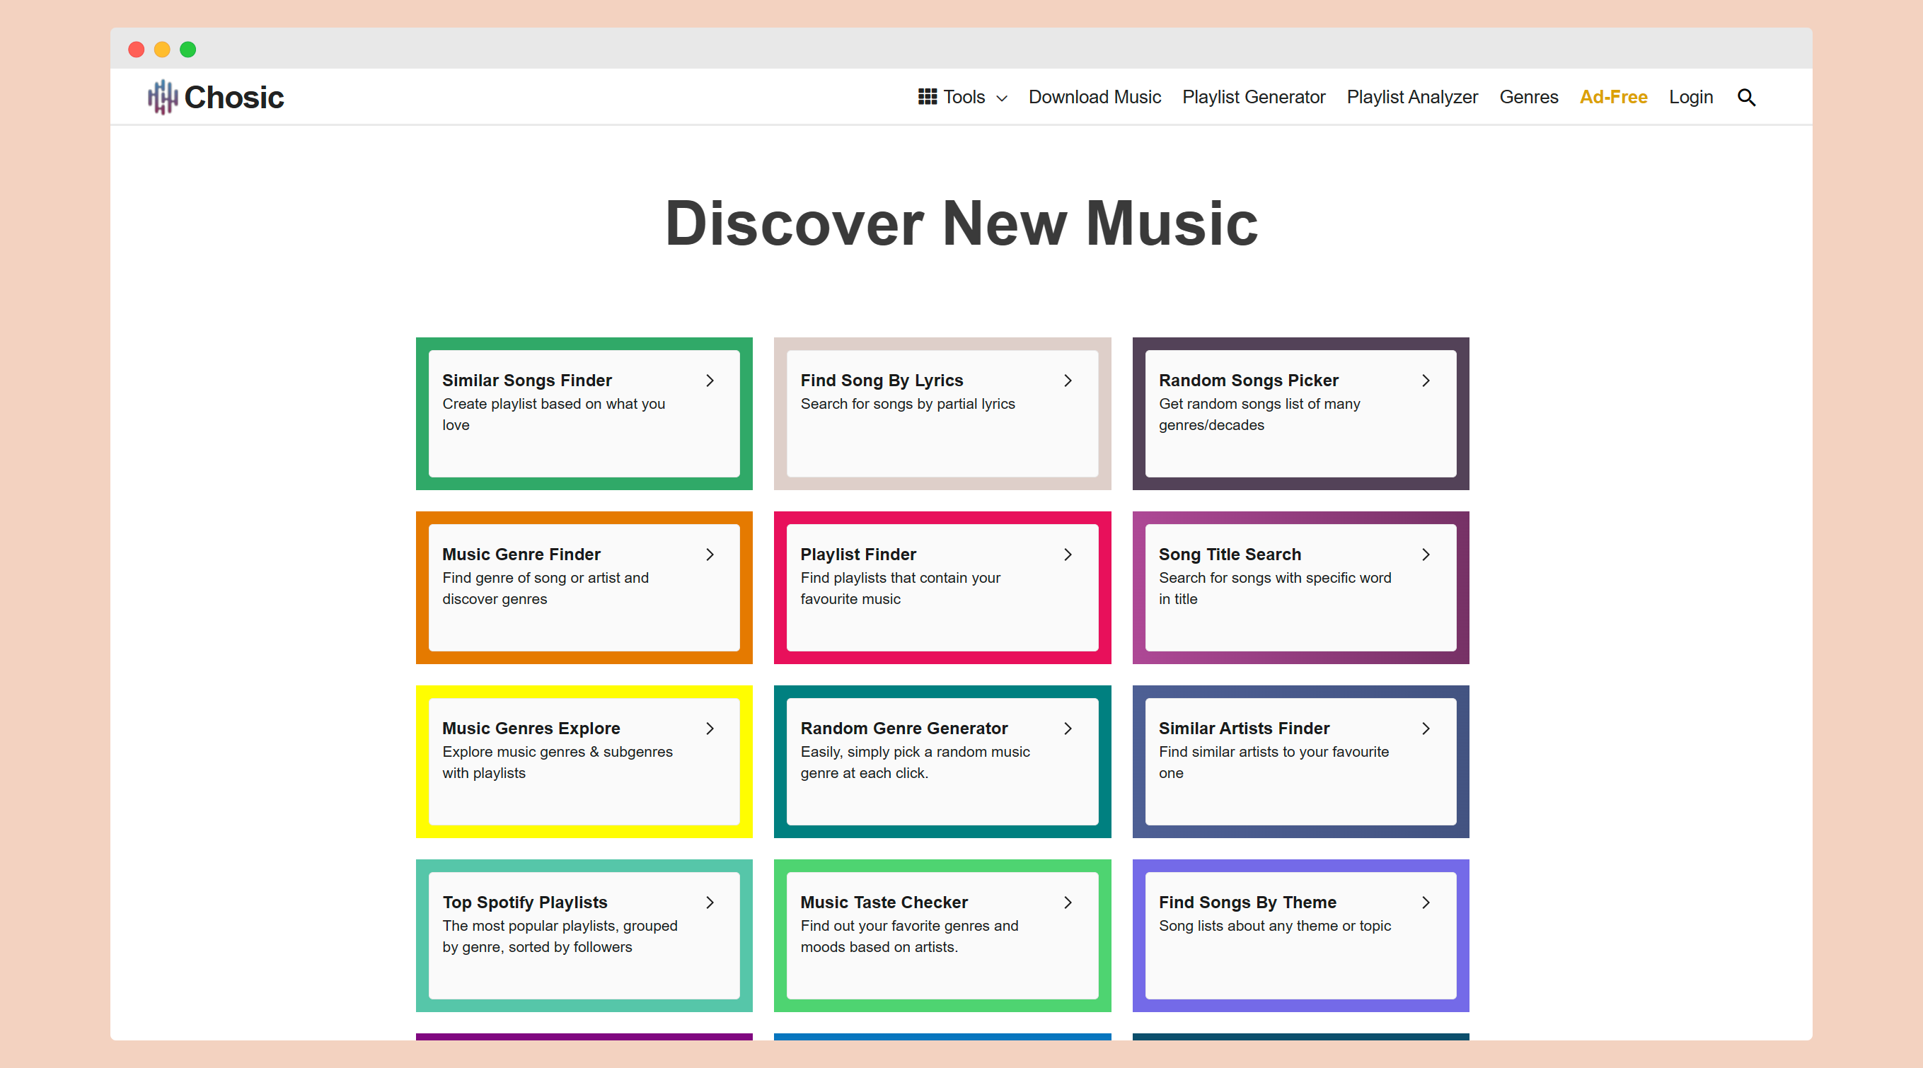Viewport: 1923px width, 1068px height.
Task: Open Music Taste Checker title
Action: 884,902
